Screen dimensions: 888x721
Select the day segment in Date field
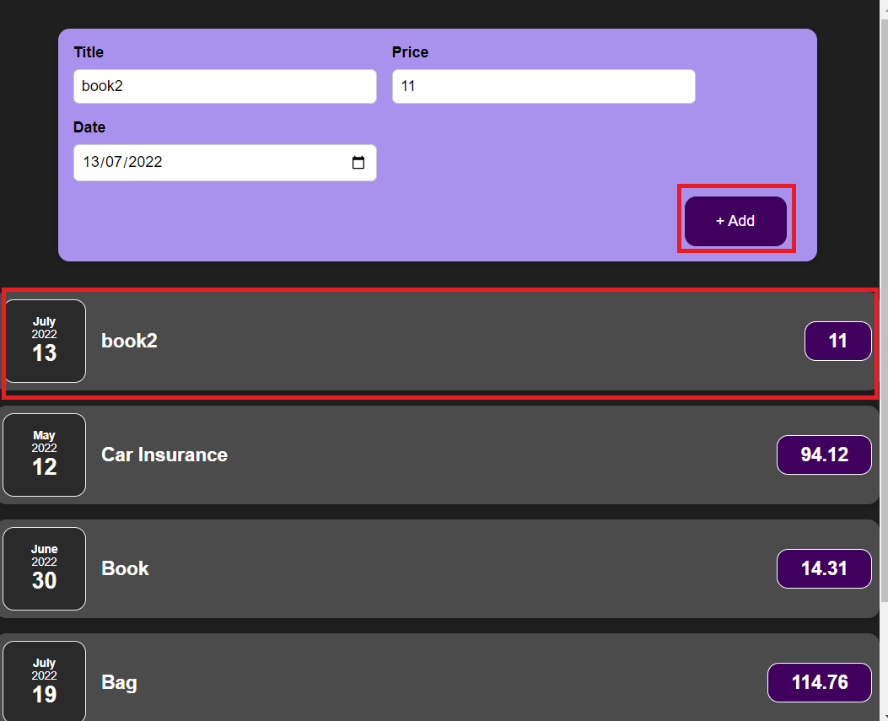90,163
